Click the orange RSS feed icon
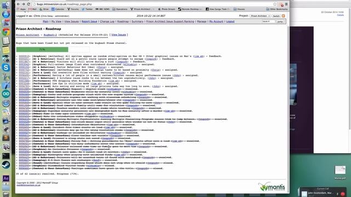The height and width of the screenshot is (197, 351). point(284,16)
